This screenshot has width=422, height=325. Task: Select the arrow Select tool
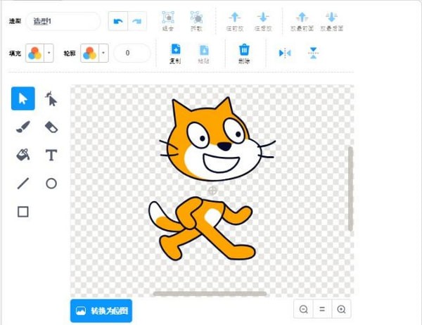click(23, 98)
